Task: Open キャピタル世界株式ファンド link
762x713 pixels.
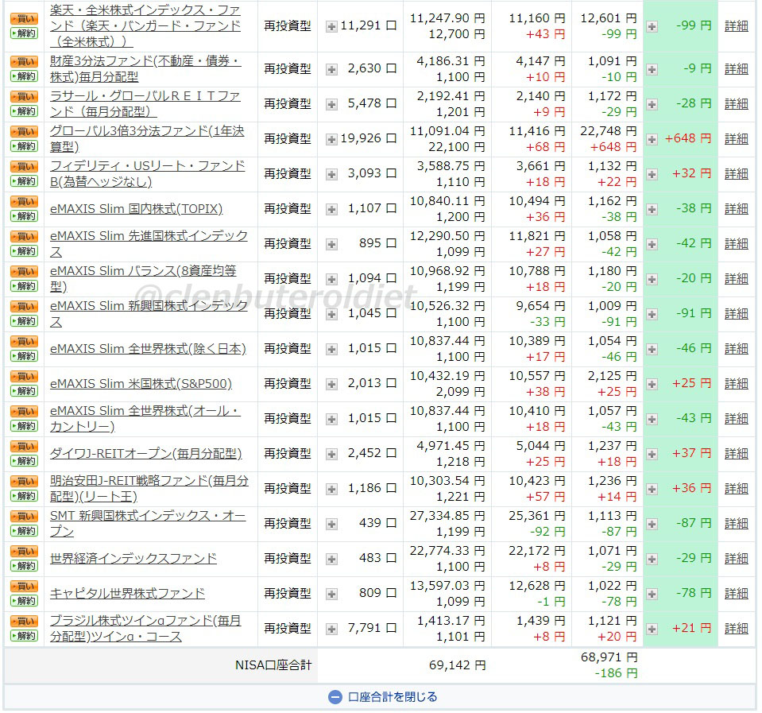Action: tap(127, 594)
